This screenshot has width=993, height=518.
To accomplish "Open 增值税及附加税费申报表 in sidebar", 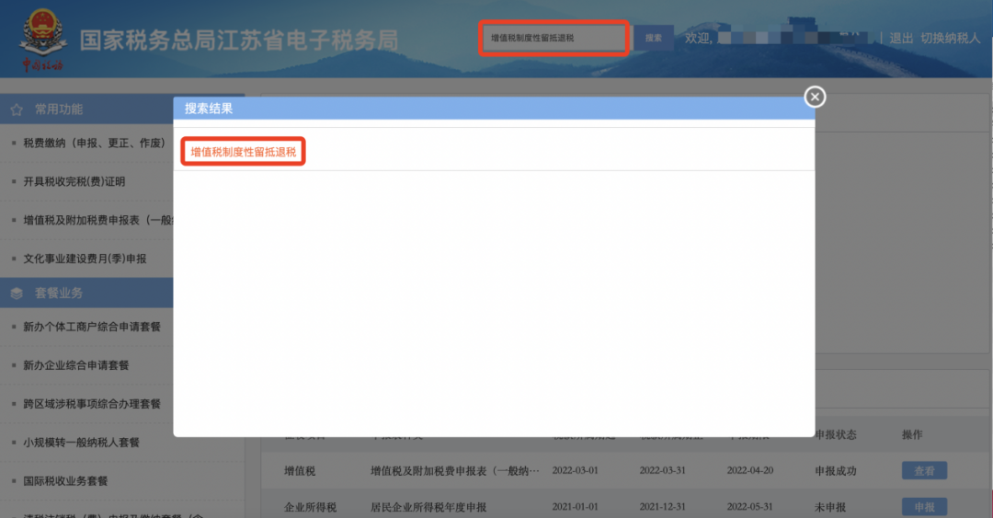I will pos(98,220).
